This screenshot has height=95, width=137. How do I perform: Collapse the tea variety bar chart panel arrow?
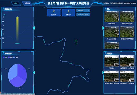(34, 28)
